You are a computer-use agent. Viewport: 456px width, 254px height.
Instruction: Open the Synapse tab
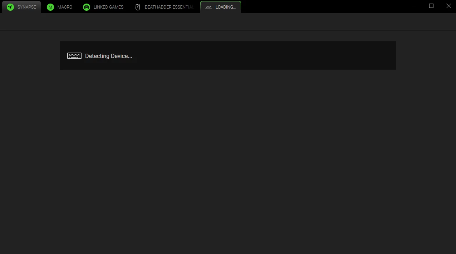21,7
